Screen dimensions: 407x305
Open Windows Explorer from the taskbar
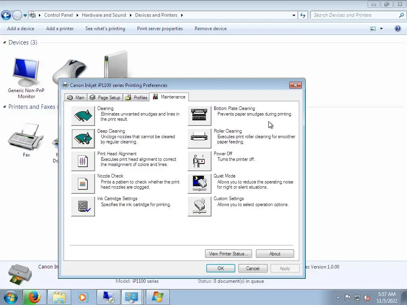(59, 297)
